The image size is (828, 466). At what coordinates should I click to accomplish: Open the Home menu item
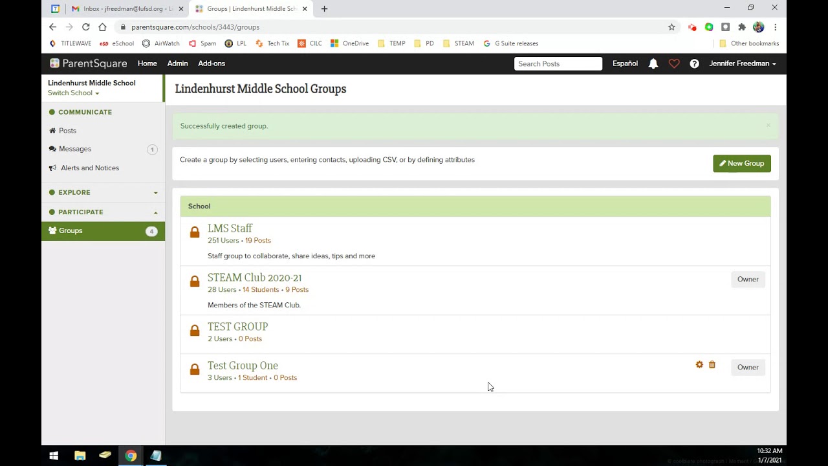pos(147,63)
